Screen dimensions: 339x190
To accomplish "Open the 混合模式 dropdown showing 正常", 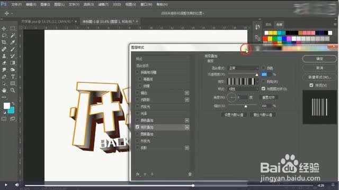I will [243, 68].
